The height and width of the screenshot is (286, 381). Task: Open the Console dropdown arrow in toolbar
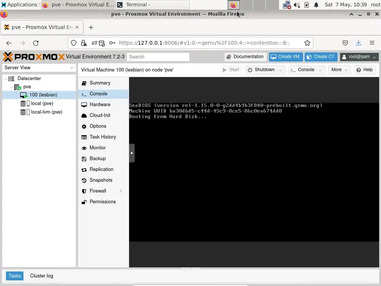(321, 70)
